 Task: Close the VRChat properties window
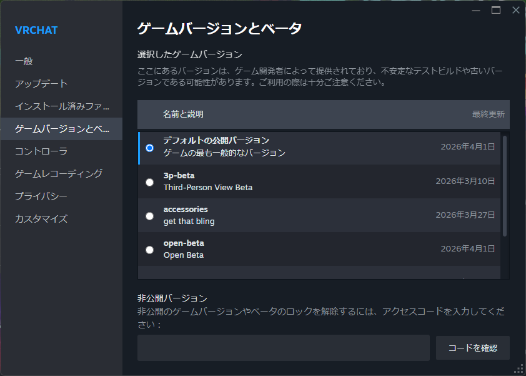[x=515, y=10]
